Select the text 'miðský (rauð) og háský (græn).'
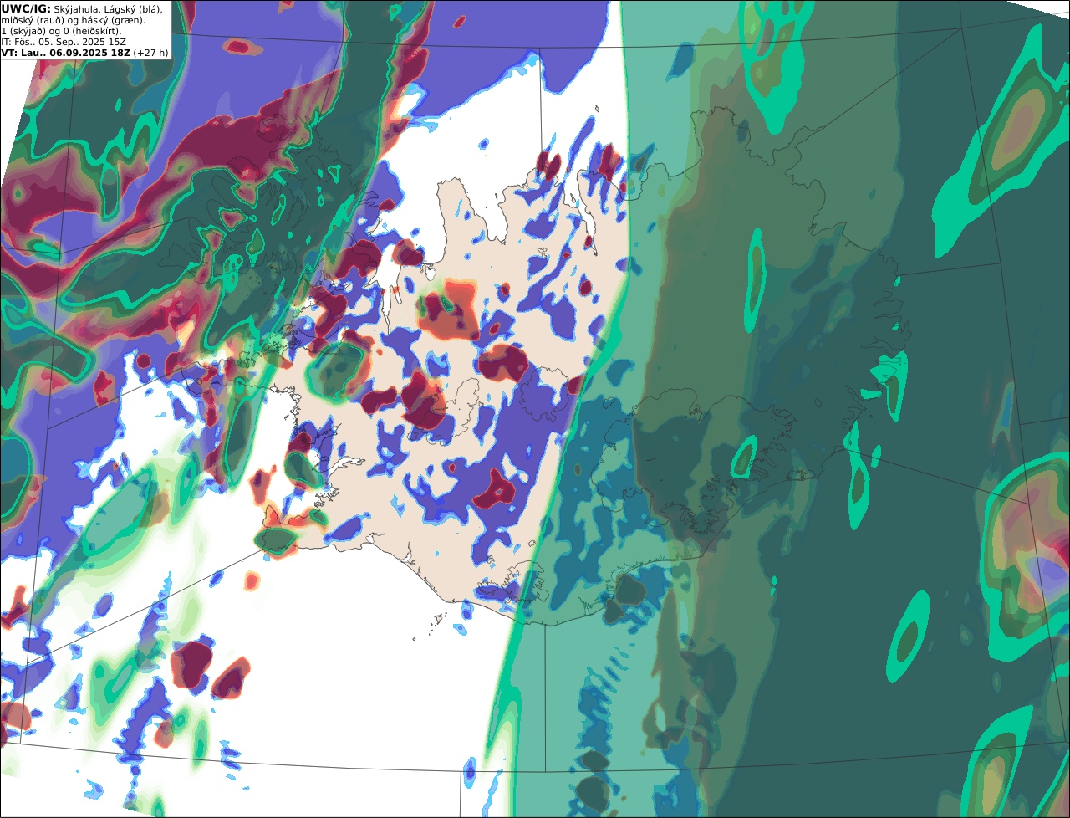 point(73,20)
